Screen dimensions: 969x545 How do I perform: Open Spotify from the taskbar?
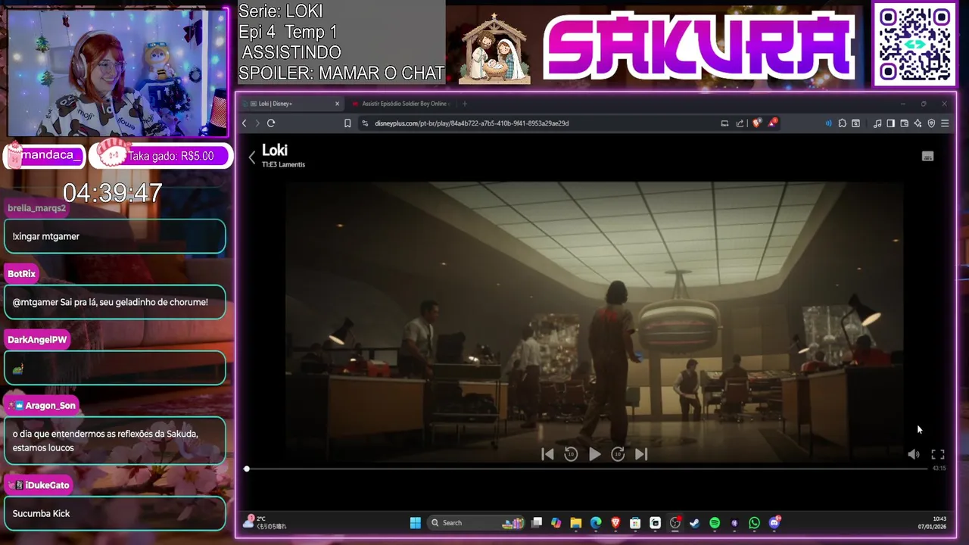715,523
